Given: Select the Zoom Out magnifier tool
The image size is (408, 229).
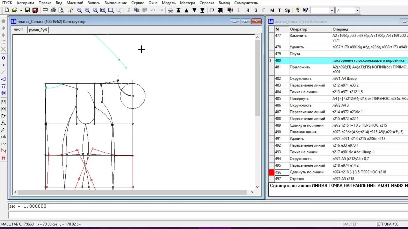Looking at the screenshot, I should click(79, 10).
